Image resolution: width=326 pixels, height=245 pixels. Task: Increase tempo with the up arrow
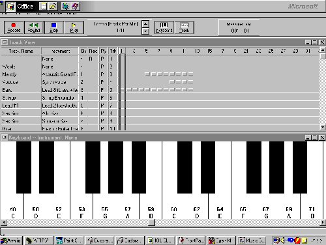point(145,24)
